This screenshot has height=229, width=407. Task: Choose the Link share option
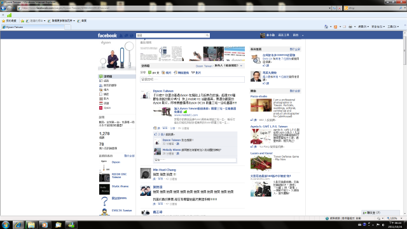click(x=181, y=73)
